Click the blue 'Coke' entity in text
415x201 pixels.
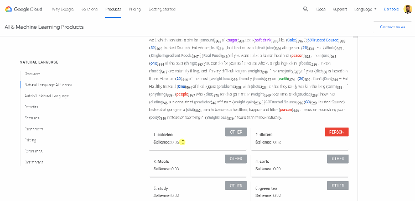coord(291,40)
